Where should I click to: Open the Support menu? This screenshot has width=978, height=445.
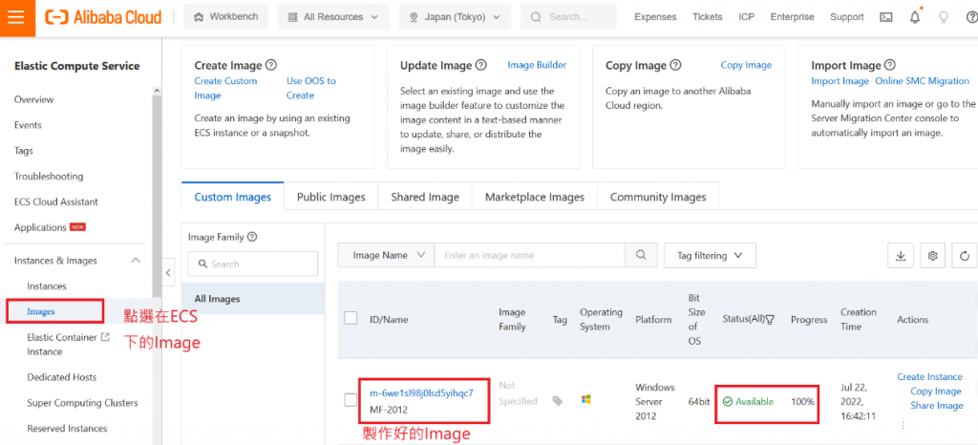click(847, 17)
